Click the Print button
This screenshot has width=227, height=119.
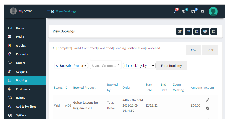(210, 50)
